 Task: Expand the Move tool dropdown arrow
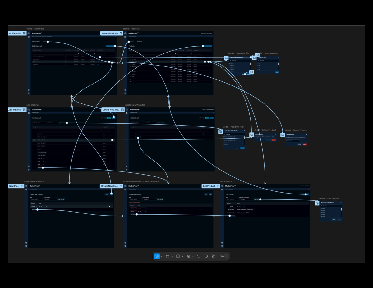coord(162,257)
